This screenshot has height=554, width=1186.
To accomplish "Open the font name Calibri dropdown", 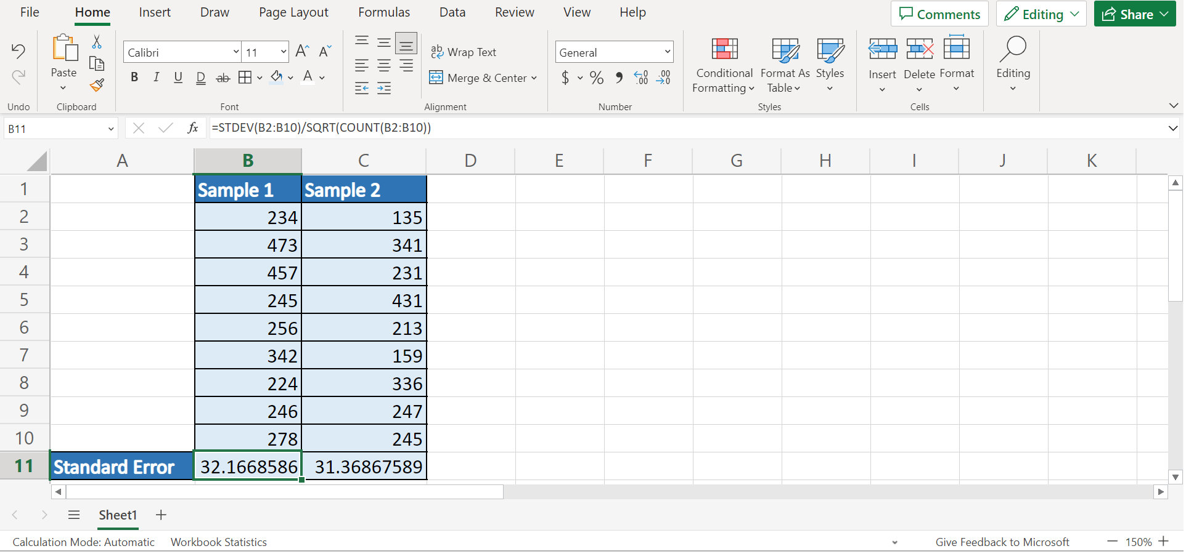I will (x=235, y=52).
